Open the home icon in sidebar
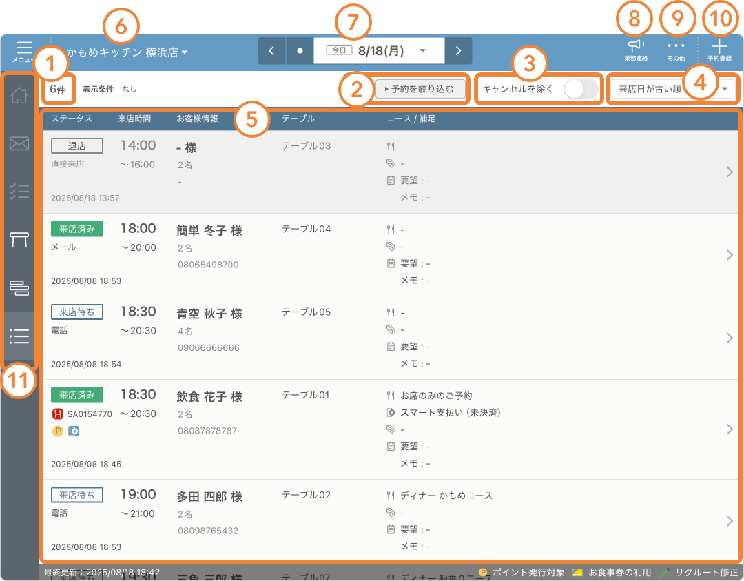Image resolution: width=744 pixels, height=581 pixels. coord(19,95)
